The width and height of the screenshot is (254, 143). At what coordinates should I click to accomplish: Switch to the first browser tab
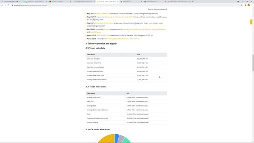tap(12, 2)
